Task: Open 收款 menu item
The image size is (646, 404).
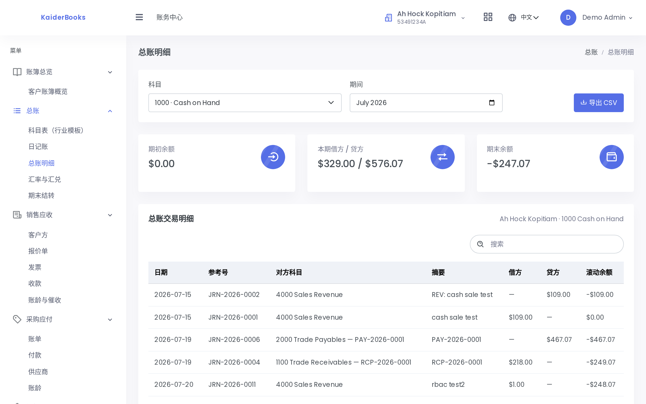Action: pyautogui.click(x=35, y=284)
